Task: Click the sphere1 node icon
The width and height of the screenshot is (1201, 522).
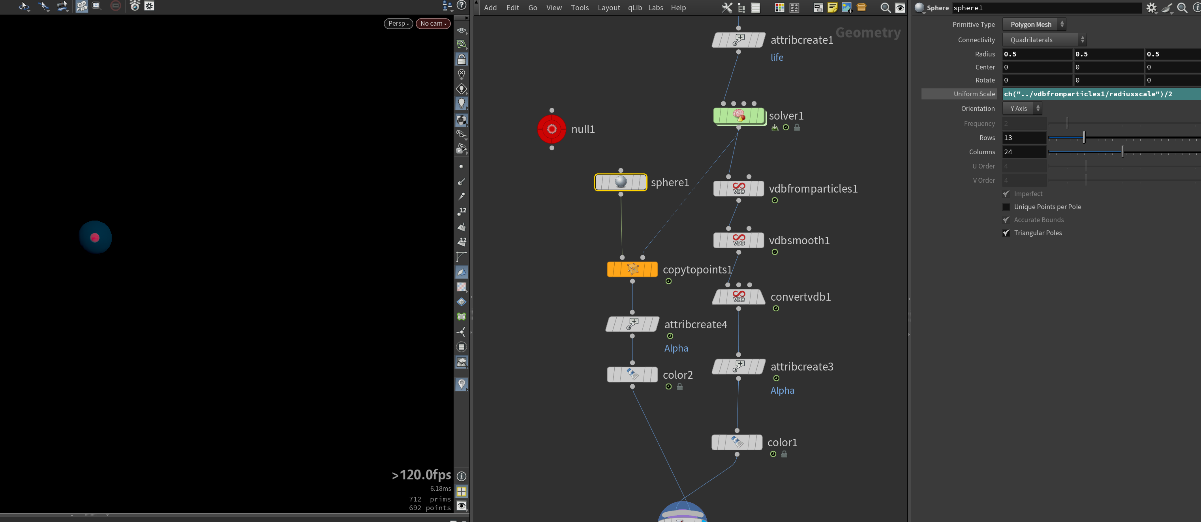Action: point(621,182)
